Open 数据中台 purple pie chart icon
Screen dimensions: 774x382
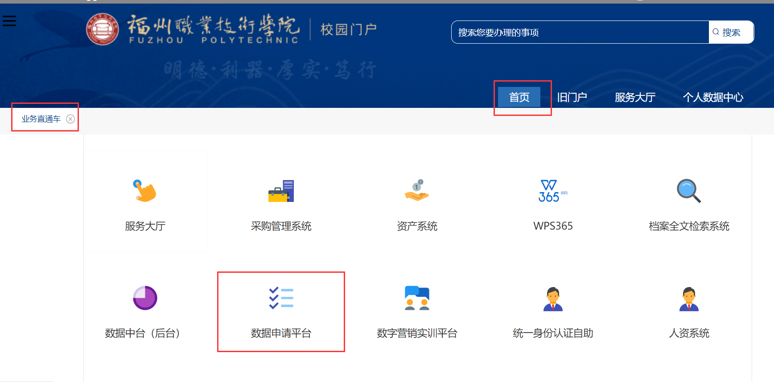point(145,298)
